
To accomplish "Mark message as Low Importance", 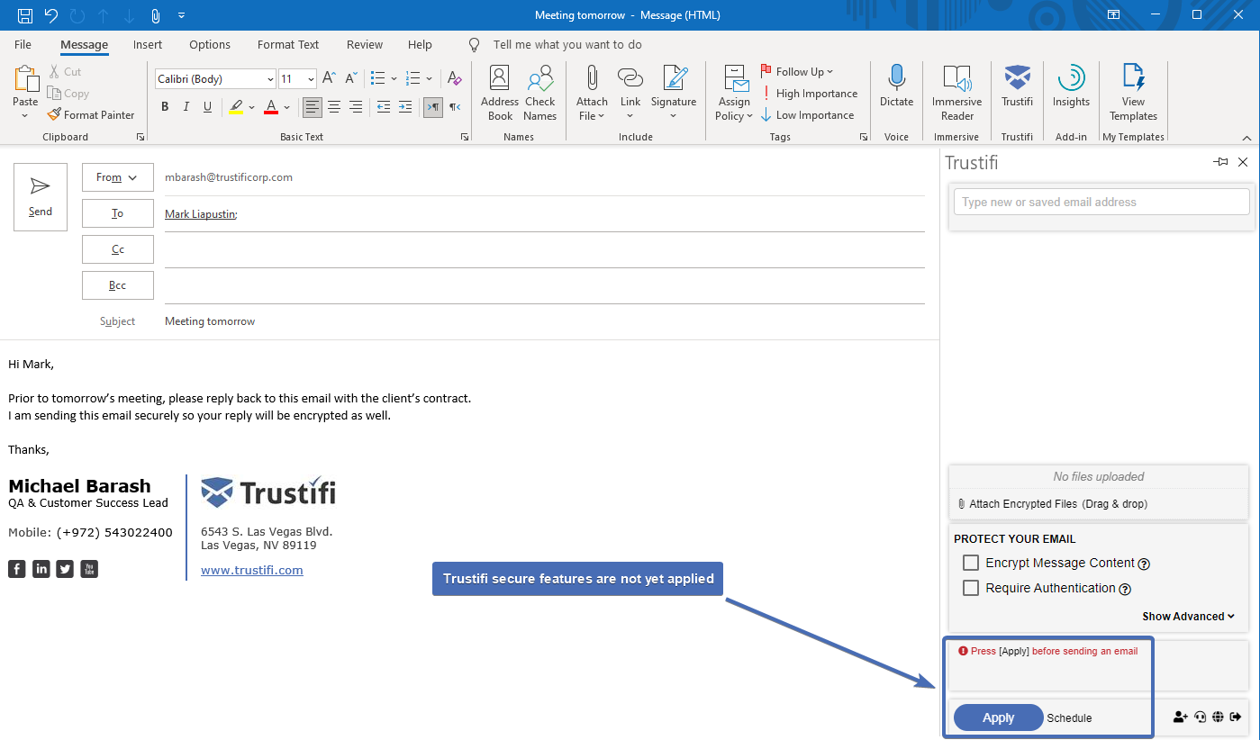I will (x=807, y=114).
